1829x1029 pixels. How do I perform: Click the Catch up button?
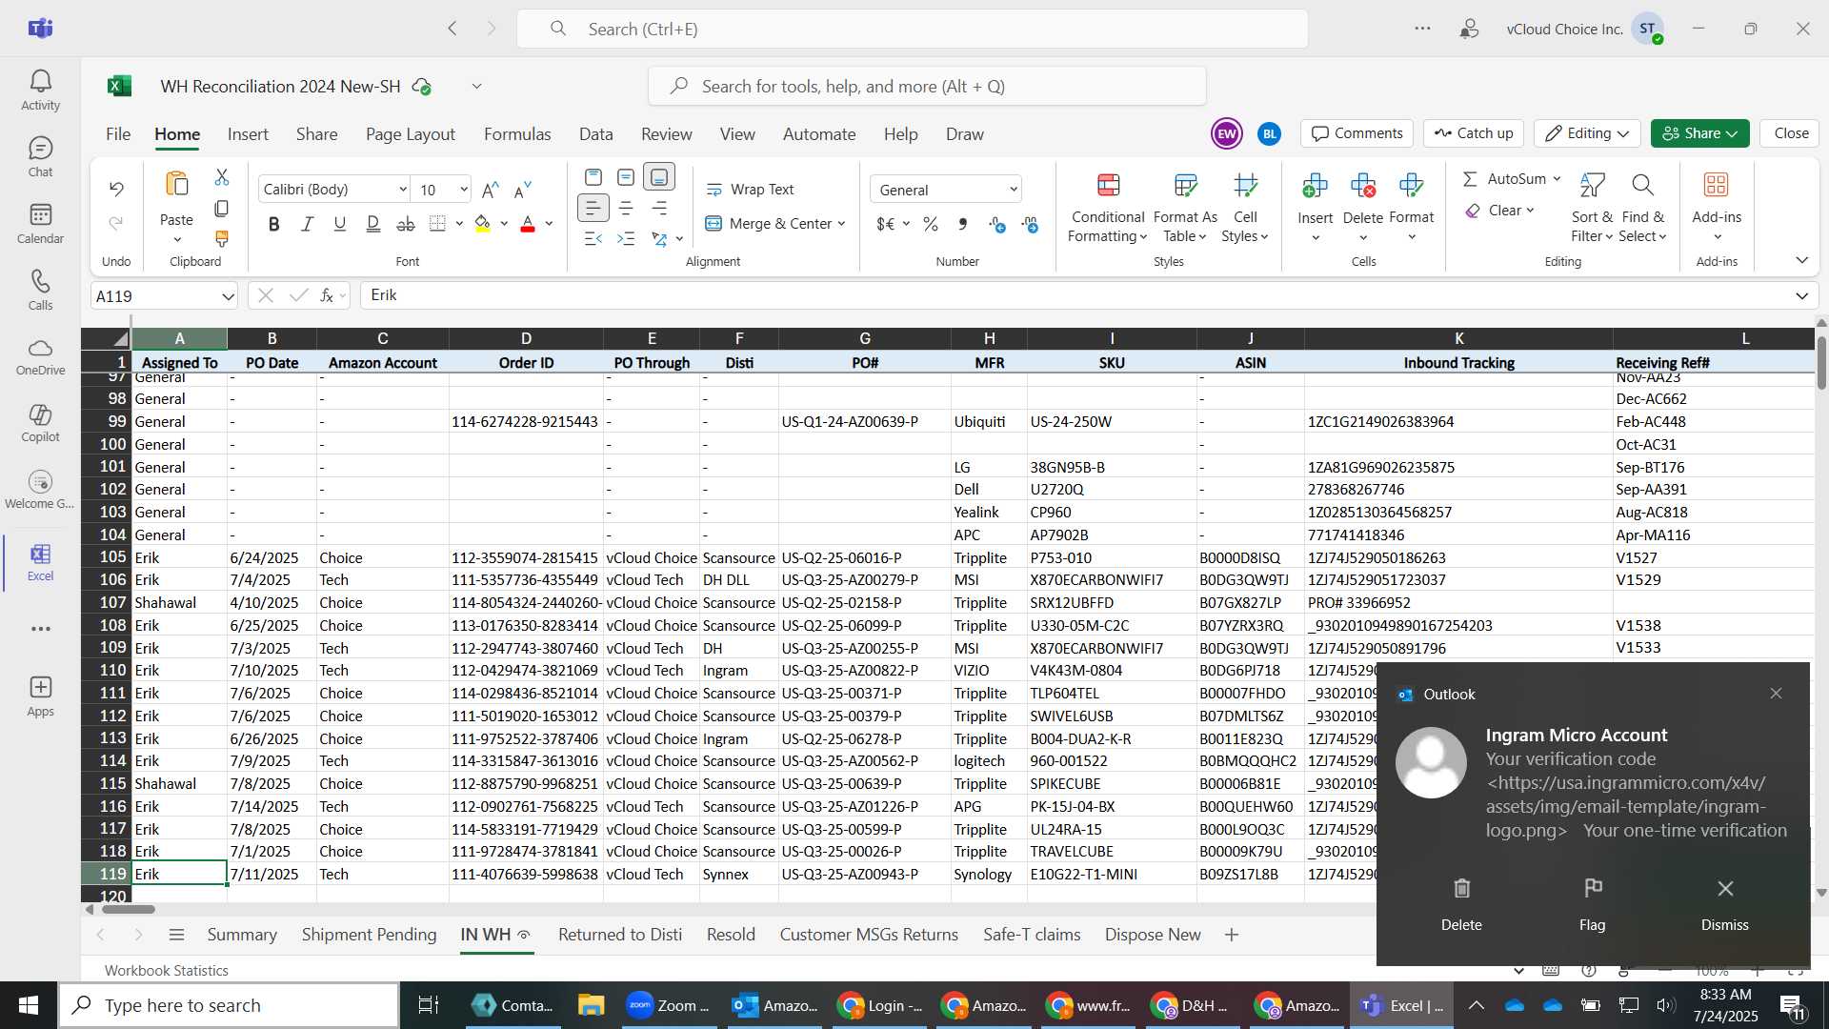click(x=1474, y=133)
